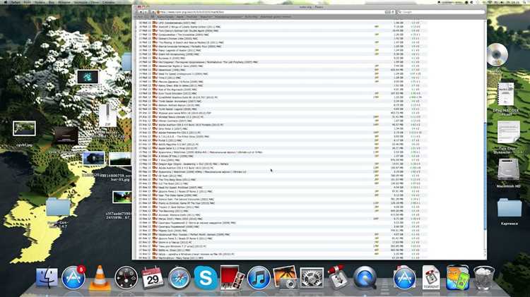Open Apple Safari 5.1.3 Final torrent link
Image resolution: width=530 pixels, height=297 pixels.
pos(178,148)
